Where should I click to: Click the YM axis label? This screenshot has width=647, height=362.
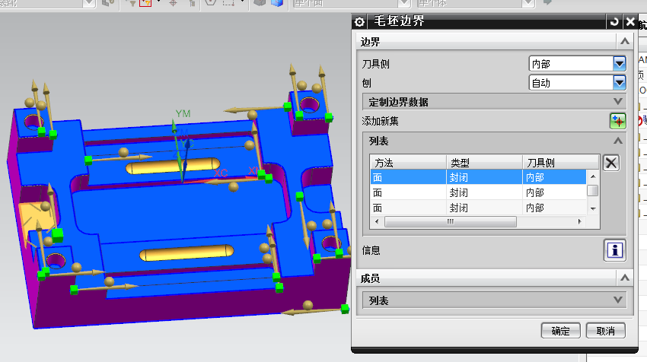(183, 113)
